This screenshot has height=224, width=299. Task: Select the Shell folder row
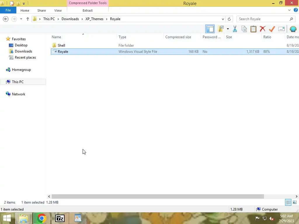(x=175, y=45)
